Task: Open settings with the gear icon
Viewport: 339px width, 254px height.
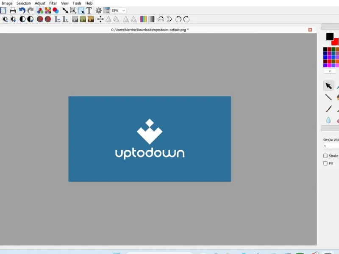Action: pyautogui.click(x=99, y=10)
